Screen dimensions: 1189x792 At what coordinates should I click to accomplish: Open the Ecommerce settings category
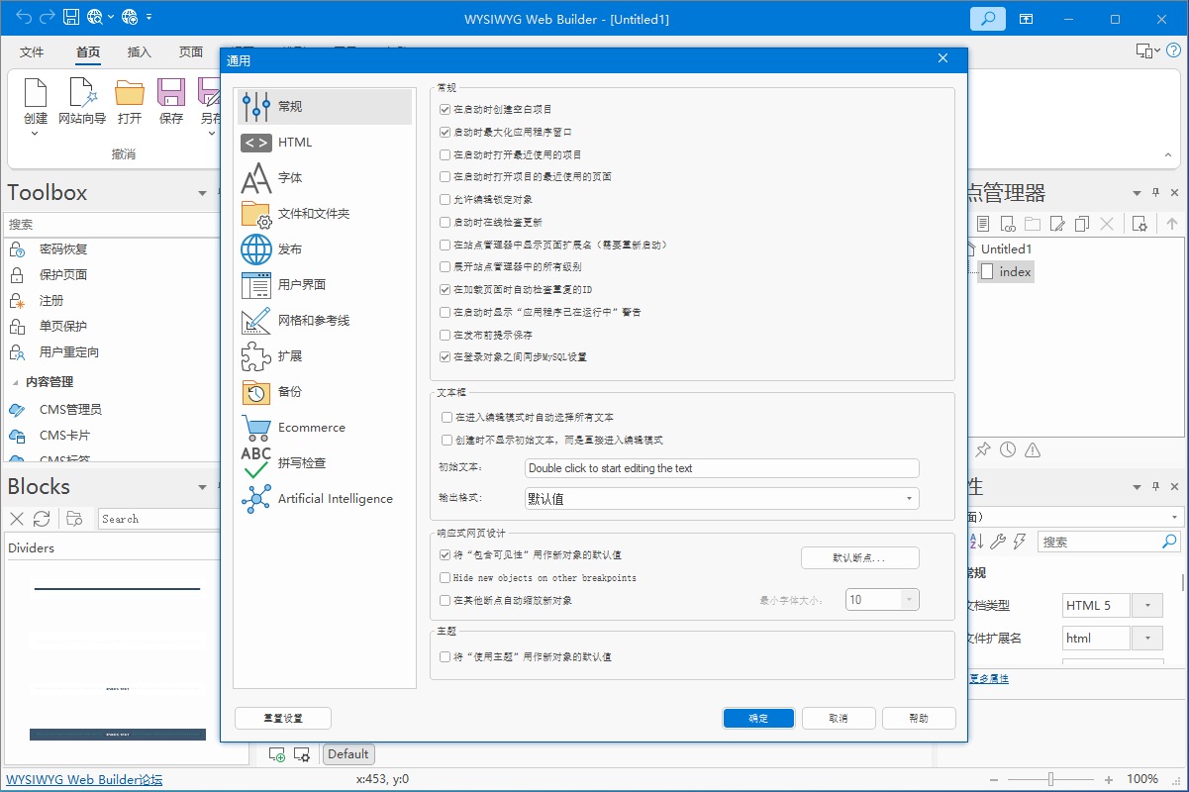[x=324, y=428]
